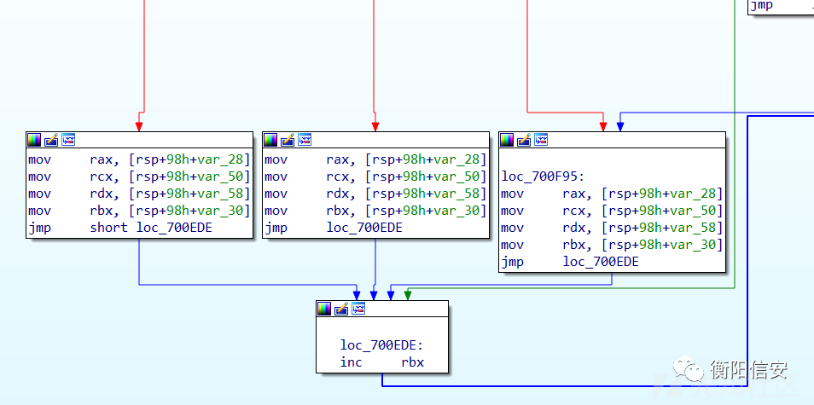This screenshot has height=405, width=814.
Task: Select 'mov rax' line in the jmp short block
Action: [140, 159]
